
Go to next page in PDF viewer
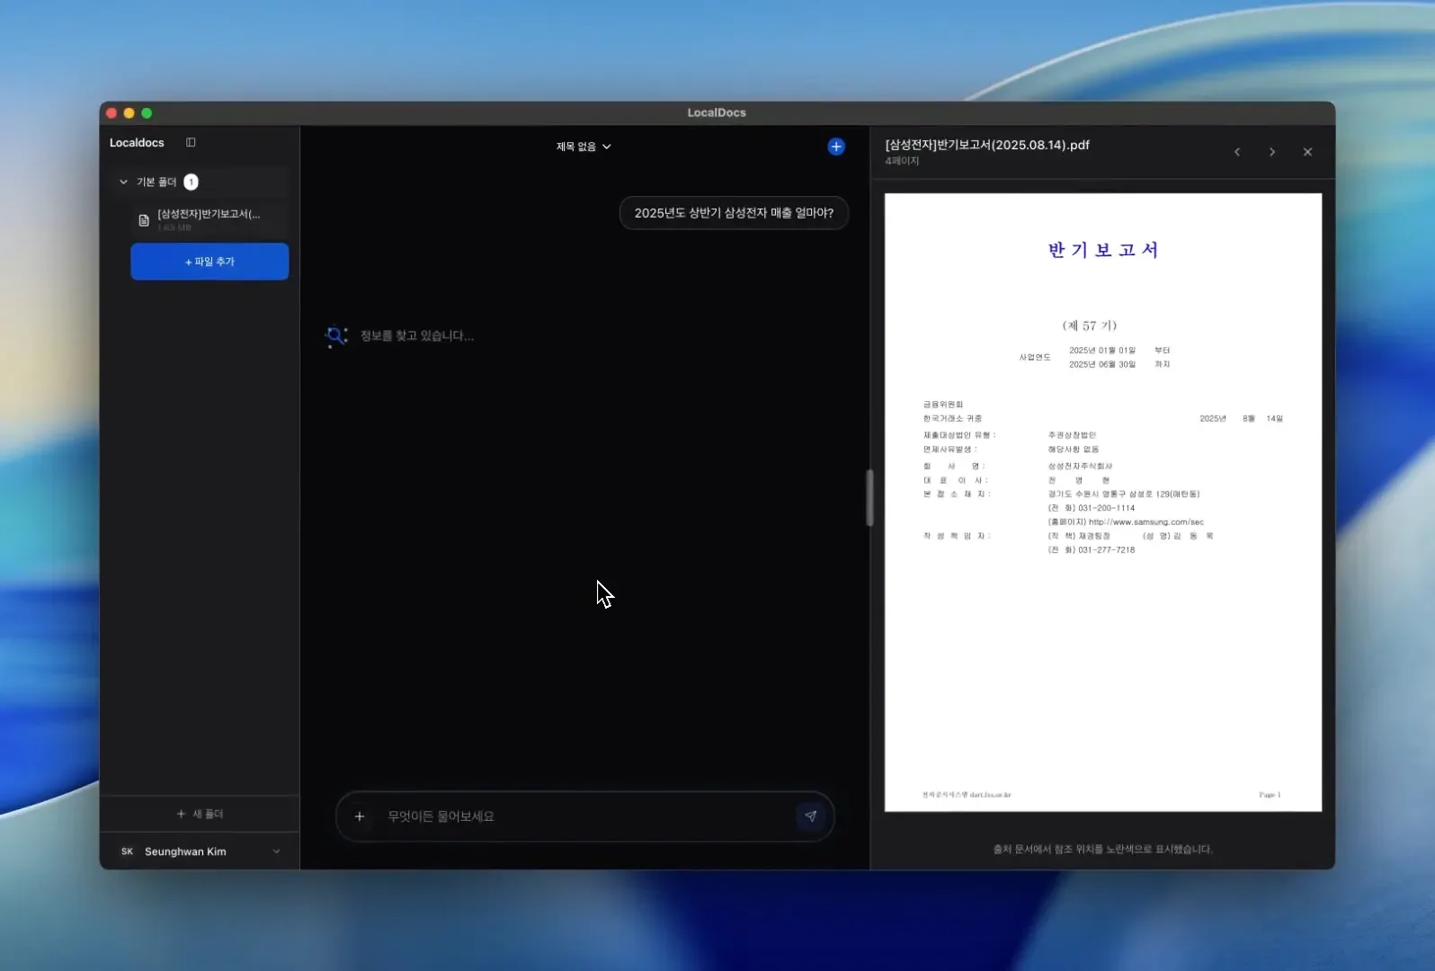coord(1272,152)
